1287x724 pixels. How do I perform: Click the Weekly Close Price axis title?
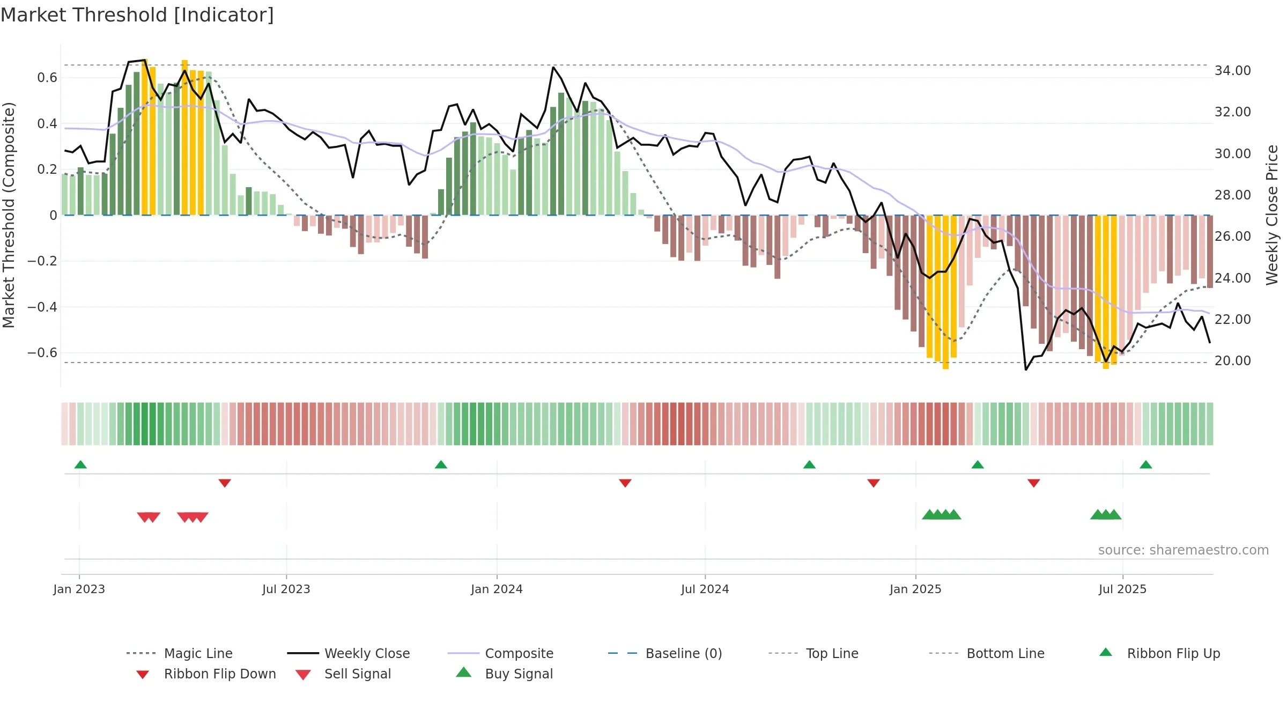[1272, 215]
